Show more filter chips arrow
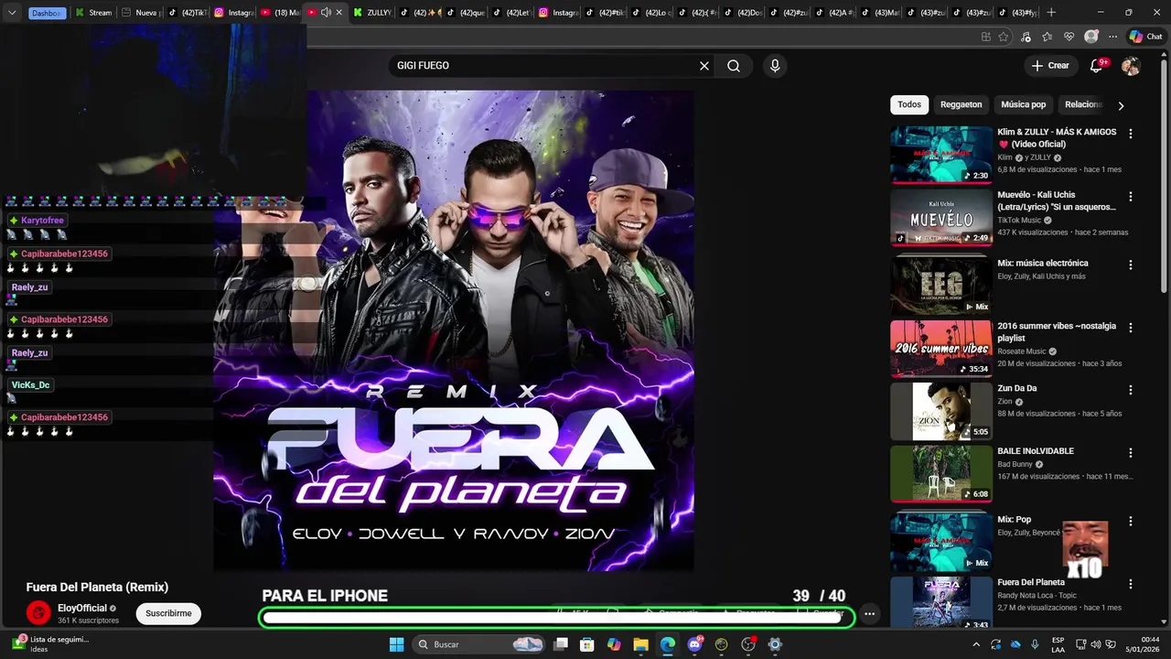The image size is (1171, 659). pyautogui.click(x=1121, y=105)
